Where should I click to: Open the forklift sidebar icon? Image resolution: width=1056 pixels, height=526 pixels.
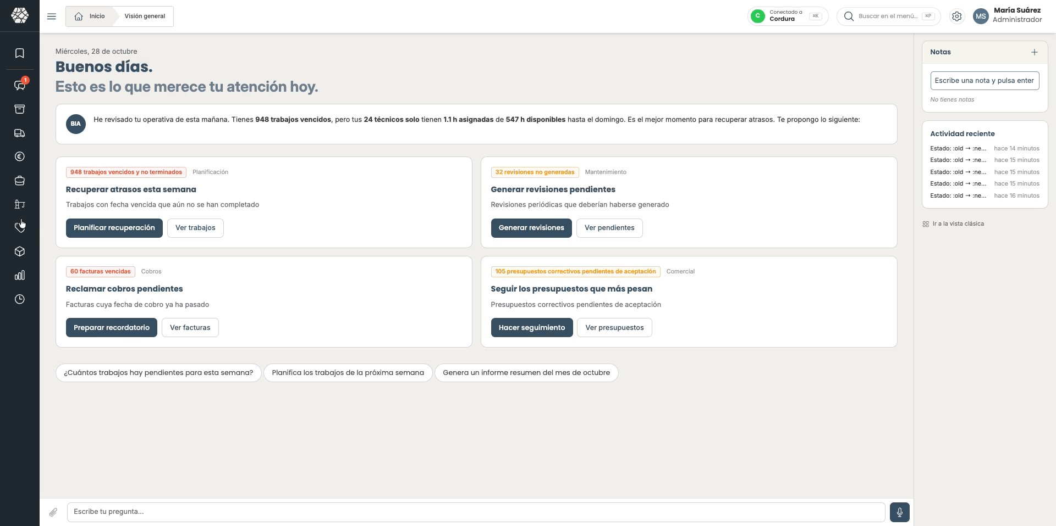coord(20,204)
